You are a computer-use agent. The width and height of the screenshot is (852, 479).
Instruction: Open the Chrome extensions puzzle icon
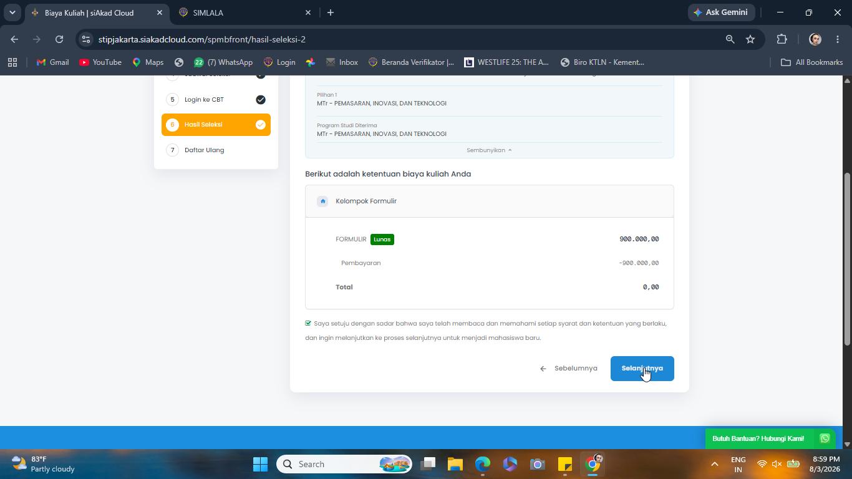[x=782, y=39]
